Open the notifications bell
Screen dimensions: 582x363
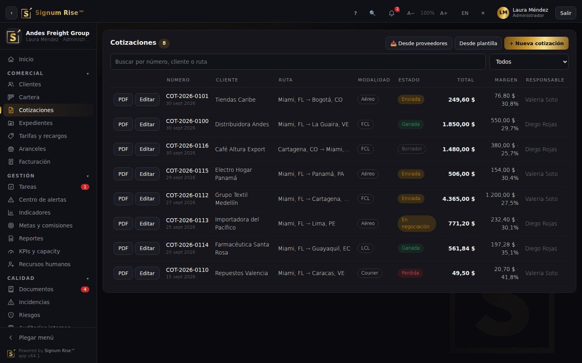(x=392, y=13)
